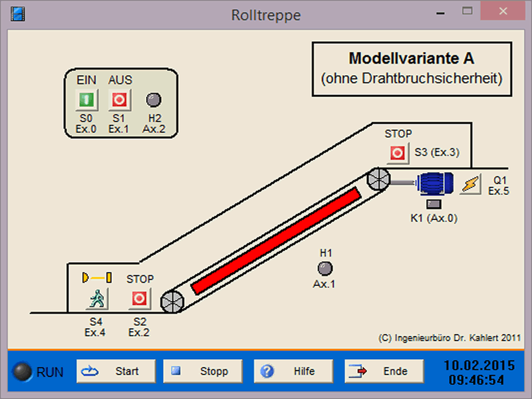This screenshot has width=532, height=399.
Task: Click Ende to exit the simulation
Action: pos(384,371)
